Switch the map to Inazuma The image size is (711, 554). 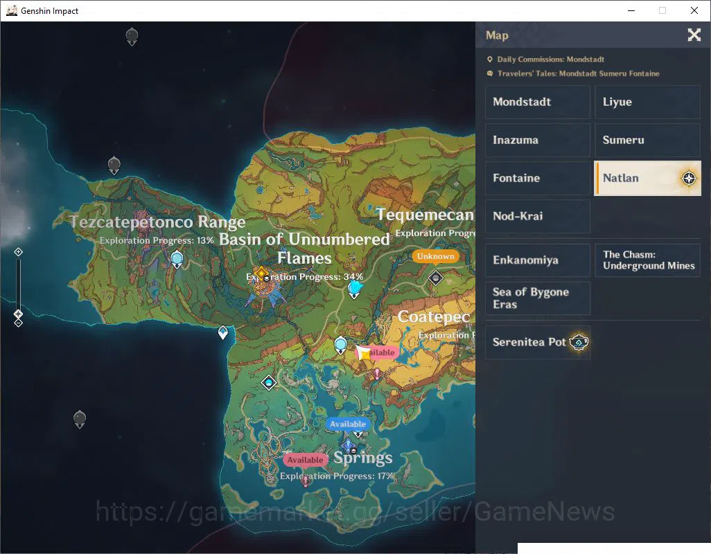(537, 140)
